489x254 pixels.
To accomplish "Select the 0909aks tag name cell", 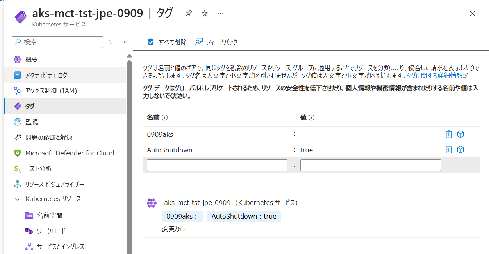I will [x=160, y=134].
